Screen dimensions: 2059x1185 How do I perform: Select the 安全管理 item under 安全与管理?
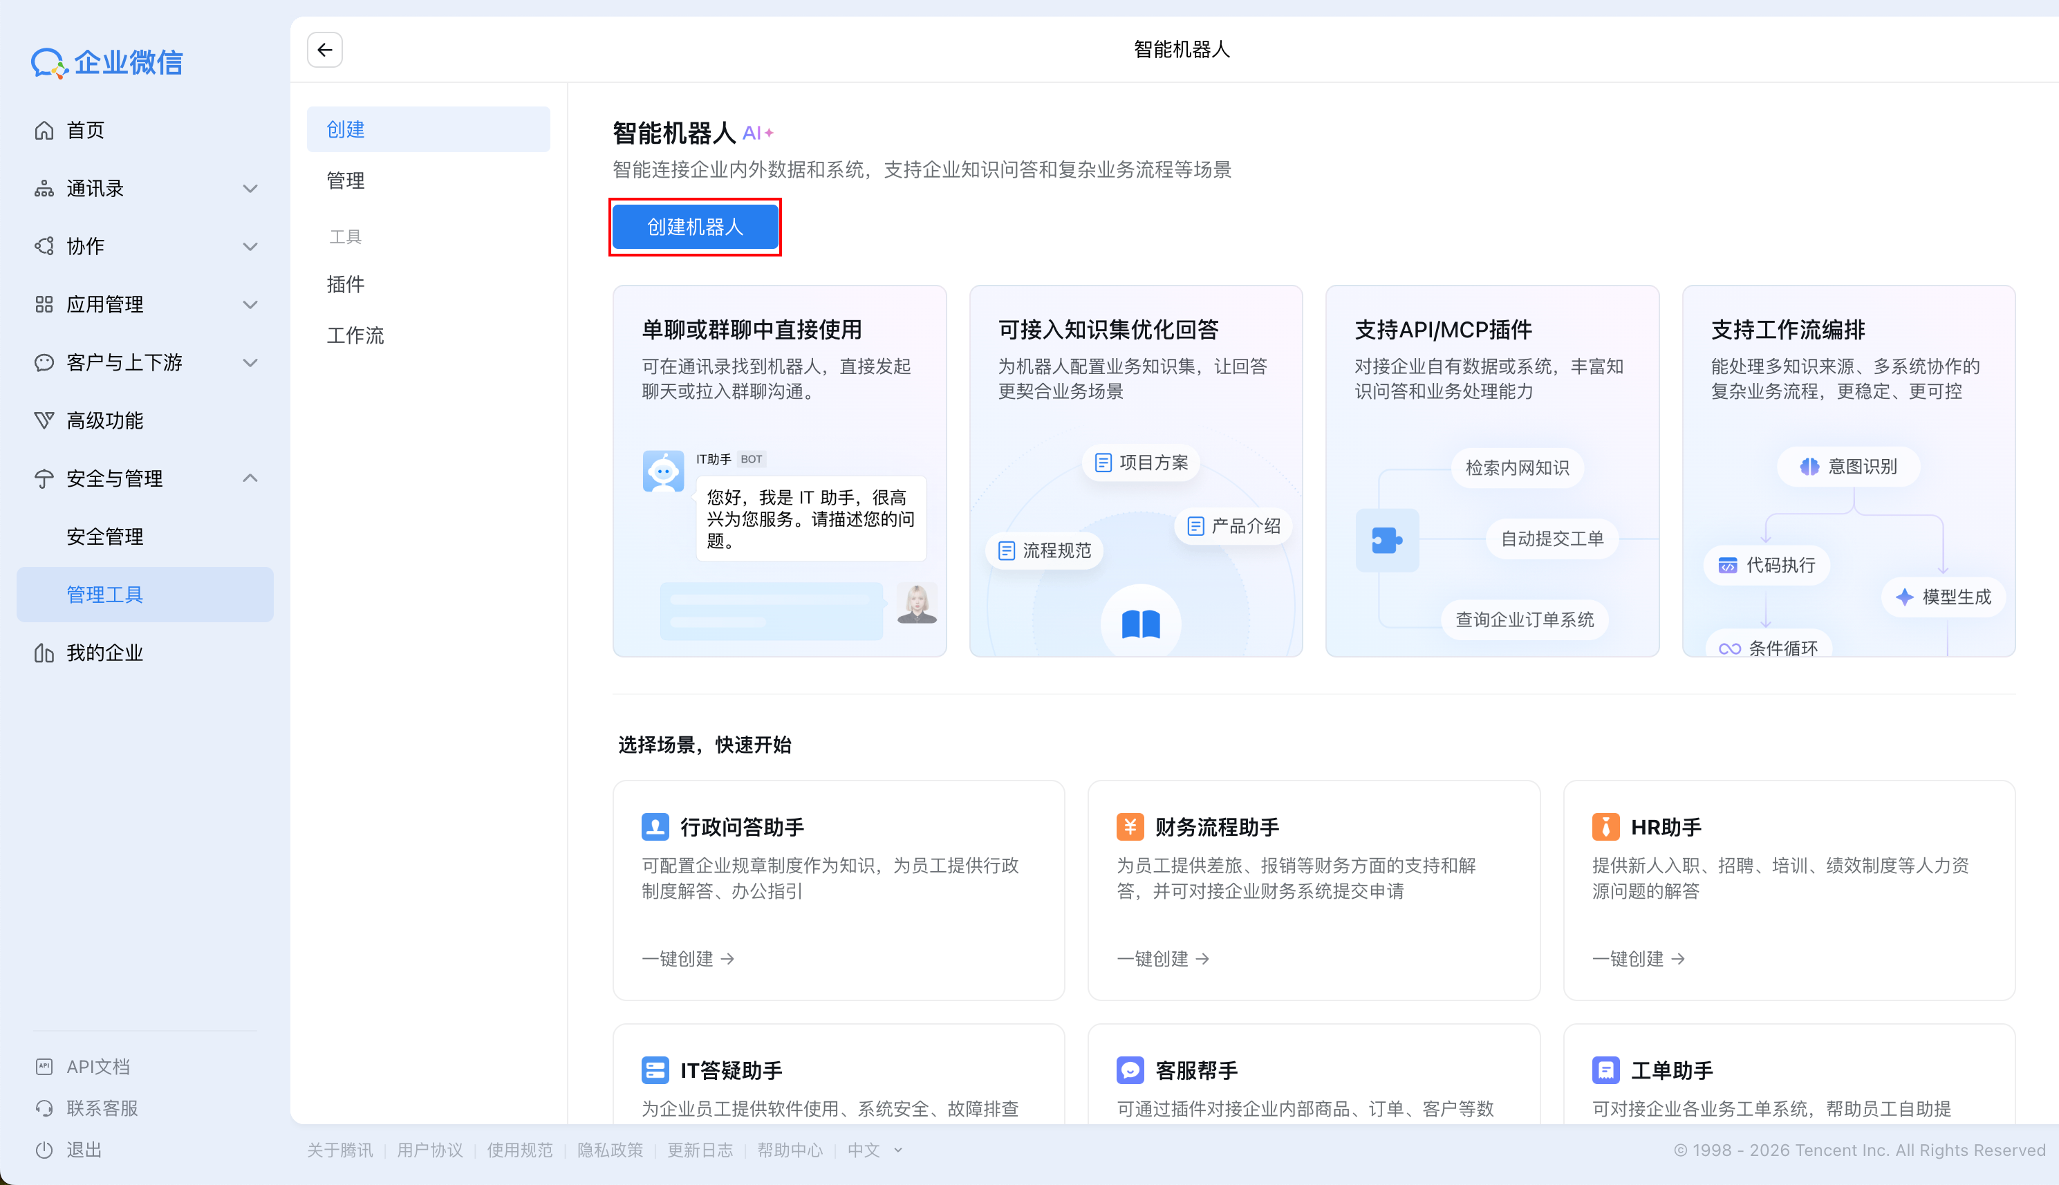point(105,536)
